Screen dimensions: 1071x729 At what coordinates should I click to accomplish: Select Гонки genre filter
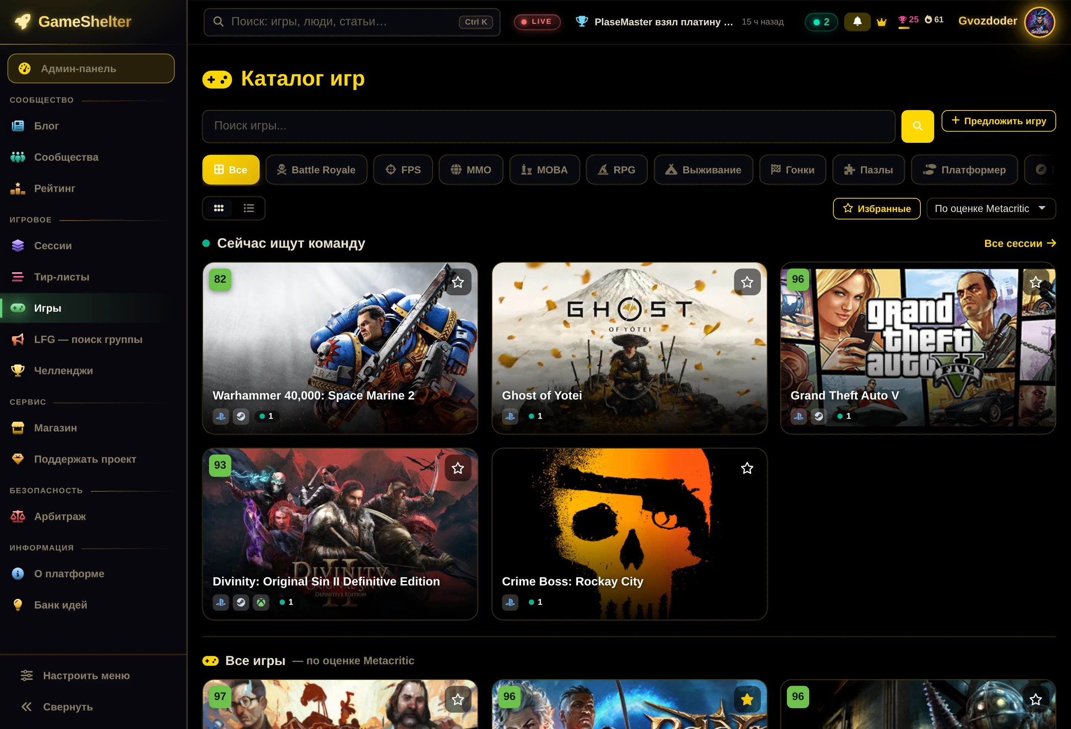(x=792, y=170)
